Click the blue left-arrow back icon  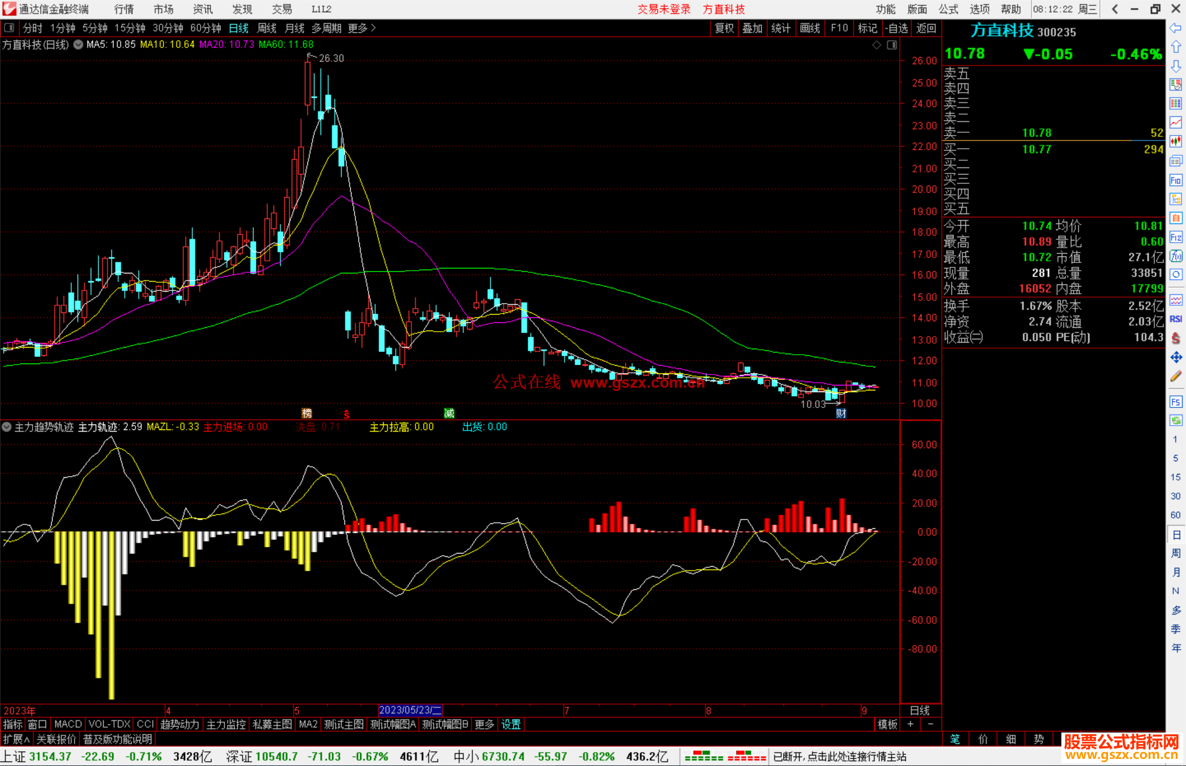point(1176,28)
